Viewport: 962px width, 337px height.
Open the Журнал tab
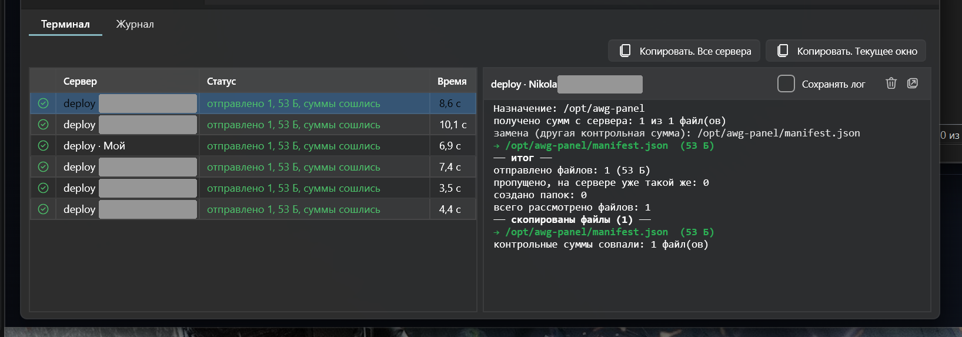pyautogui.click(x=135, y=24)
